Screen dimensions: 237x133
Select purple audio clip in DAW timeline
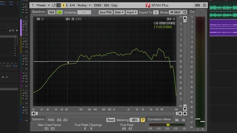coord(223,28)
